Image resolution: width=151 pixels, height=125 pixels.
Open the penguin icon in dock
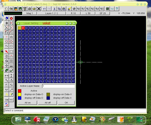[x=74, y=119]
